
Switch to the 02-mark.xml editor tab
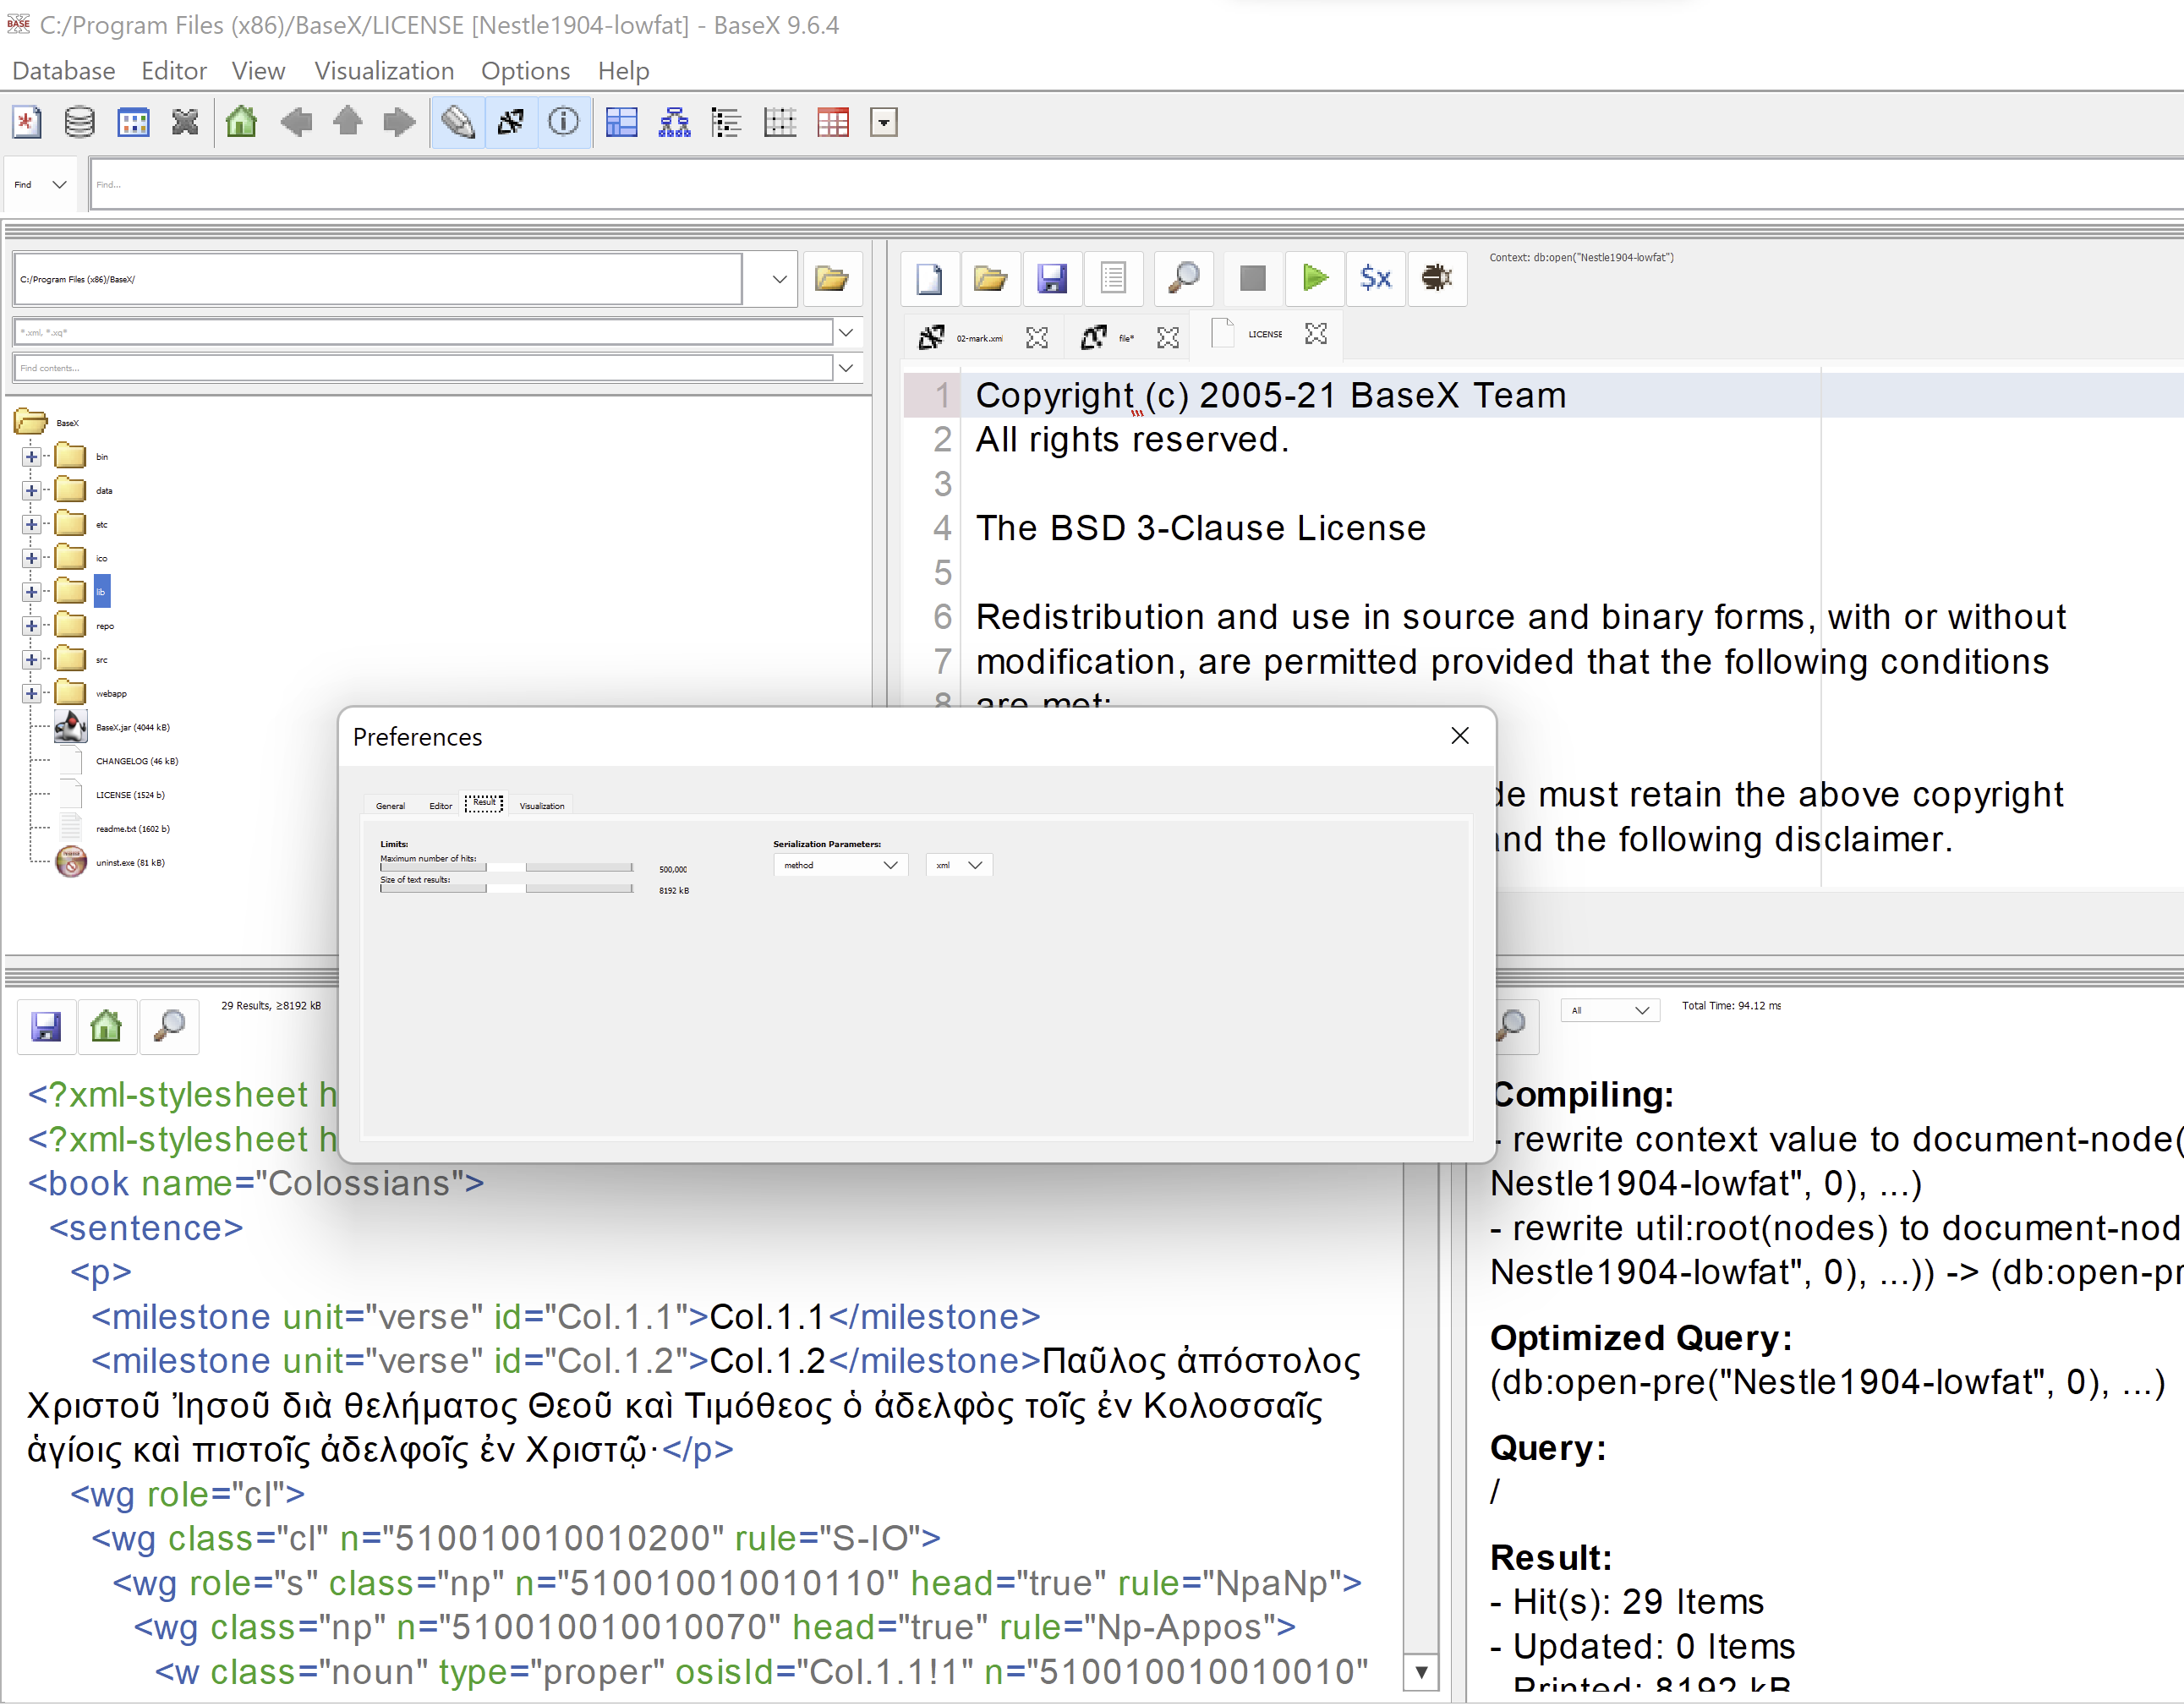point(979,339)
